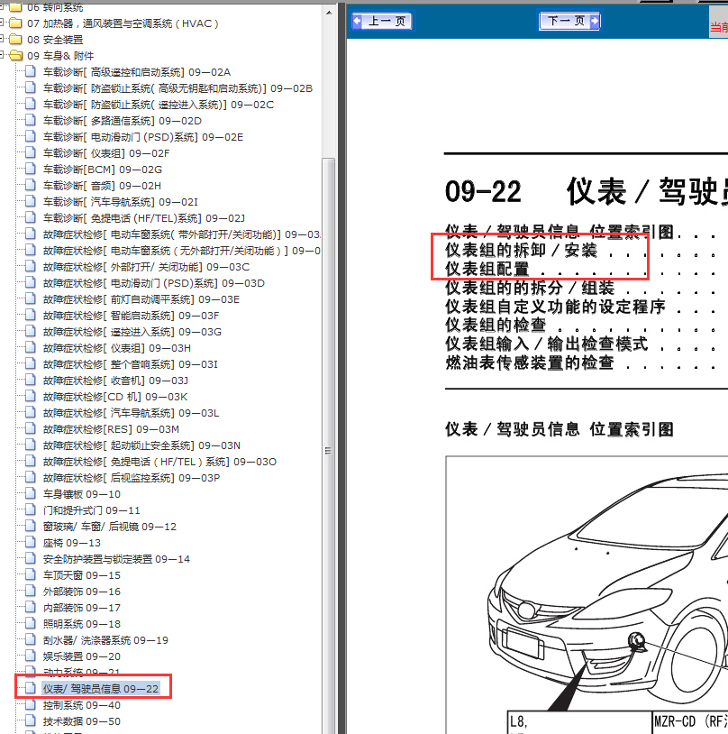
Task: Collapse the 09 车身&附件 folder
Action: click(2, 55)
